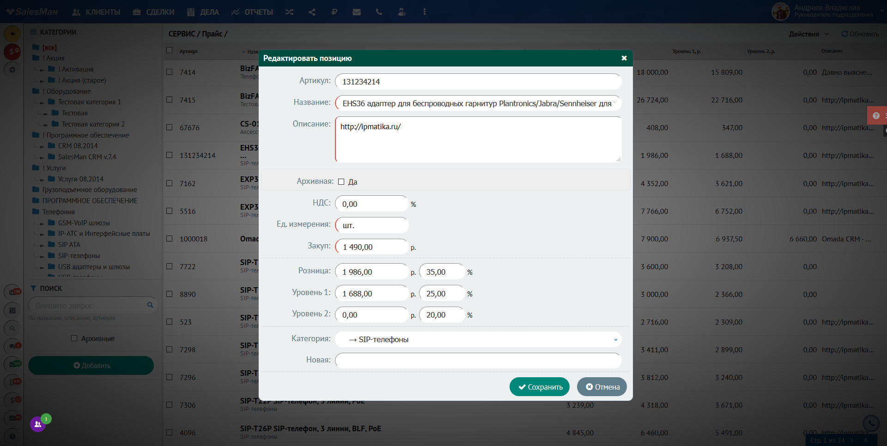This screenshot has width=887, height=446.
Task: Open the КЛИЕНТЫ menu
Action: coord(97,12)
